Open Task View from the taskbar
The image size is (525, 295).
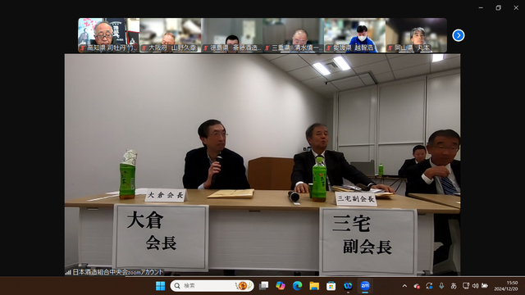coord(264,286)
